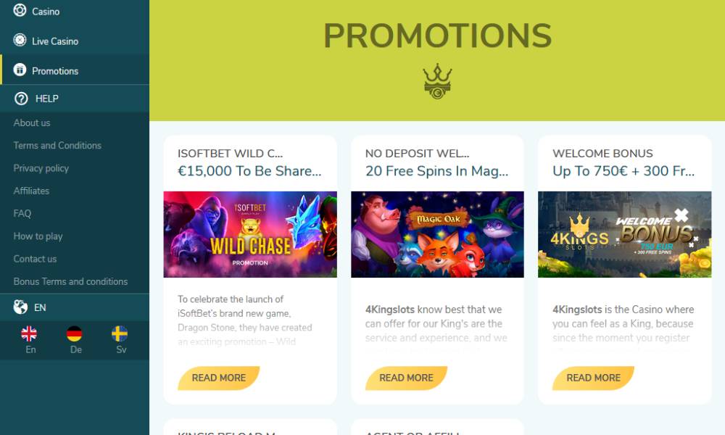Select the Swedish flag language option

pos(120,333)
